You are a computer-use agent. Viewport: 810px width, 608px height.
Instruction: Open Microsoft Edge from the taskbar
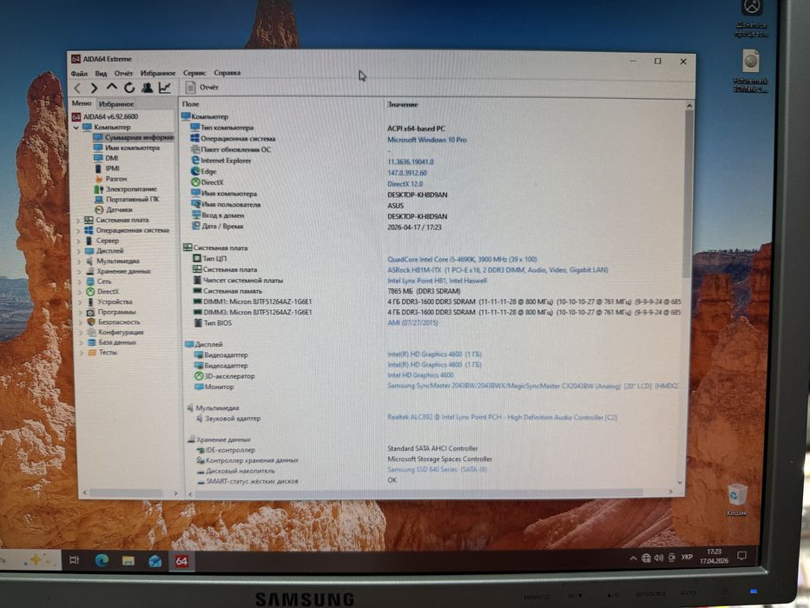102,560
